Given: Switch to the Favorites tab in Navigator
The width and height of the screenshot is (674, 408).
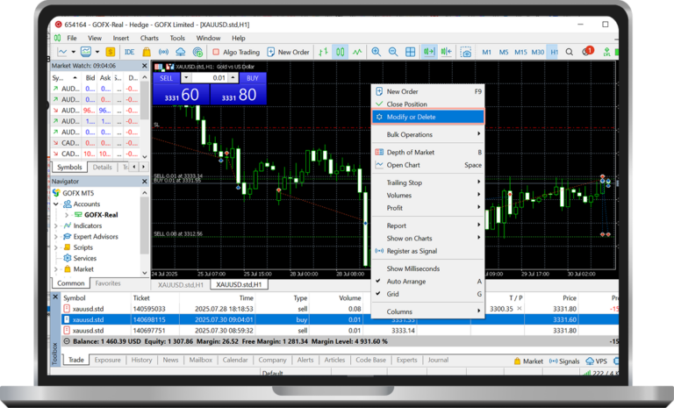Looking at the screenshot, I should tap(108, 283).
